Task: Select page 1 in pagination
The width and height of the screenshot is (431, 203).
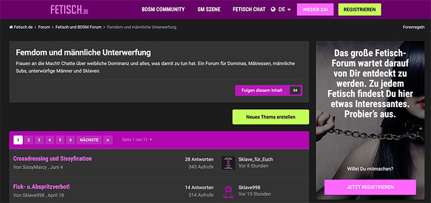Action: tap(18, 140)
